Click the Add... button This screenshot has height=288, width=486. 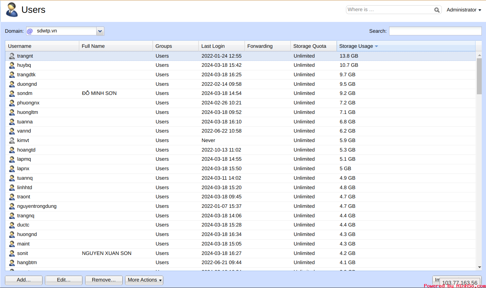pyautogui.click(x=24, y=280)
